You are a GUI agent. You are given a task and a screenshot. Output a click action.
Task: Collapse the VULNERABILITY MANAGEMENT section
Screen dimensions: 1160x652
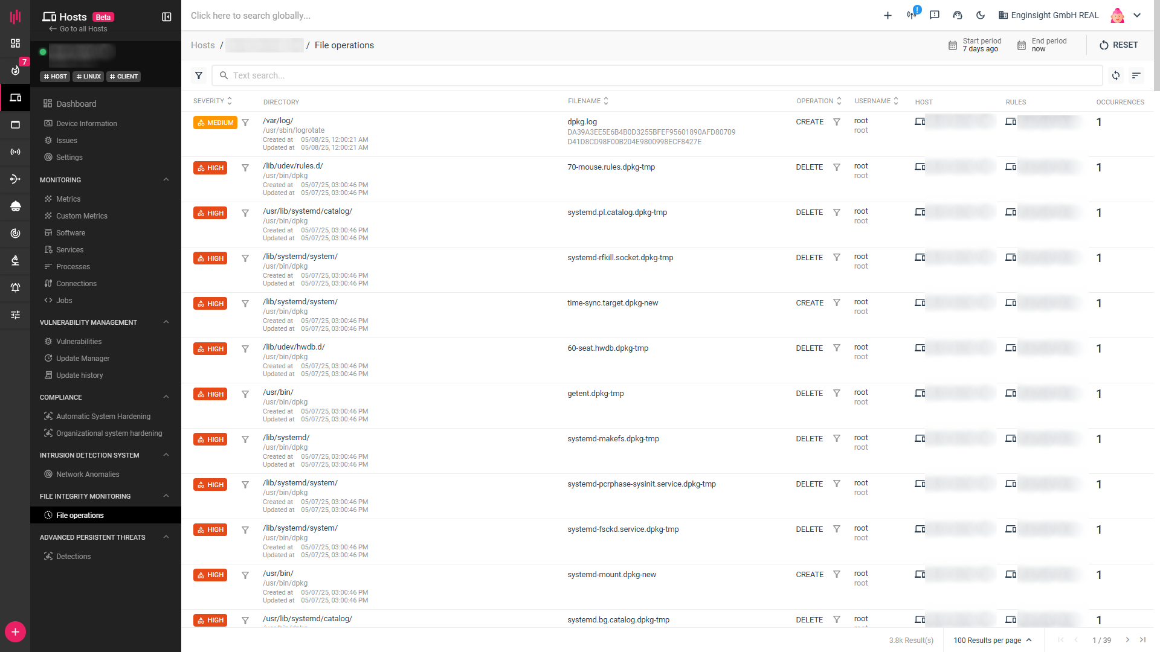(x=166, y=322)
